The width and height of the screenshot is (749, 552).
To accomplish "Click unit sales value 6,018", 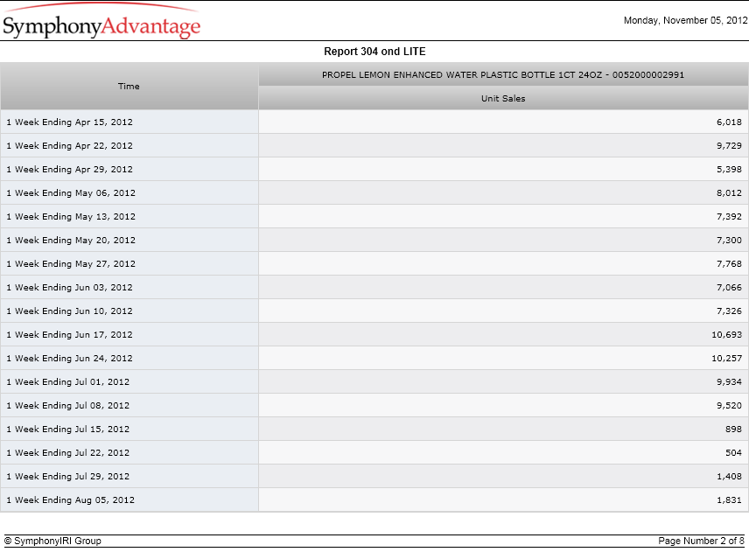I will pos(729,122).
